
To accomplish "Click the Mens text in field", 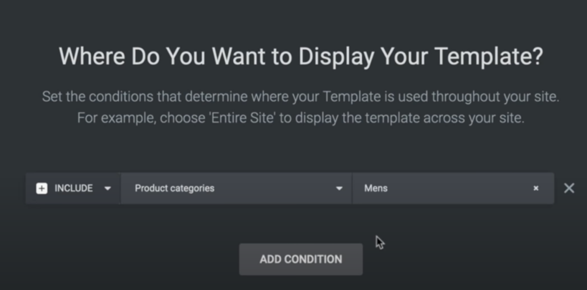I will click(376, 188).
